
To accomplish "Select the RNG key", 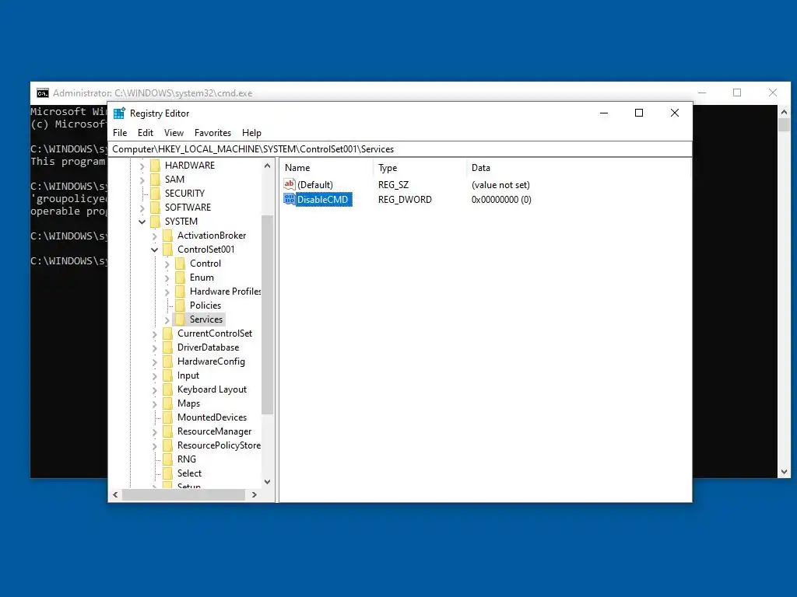I will coord(187,459).
